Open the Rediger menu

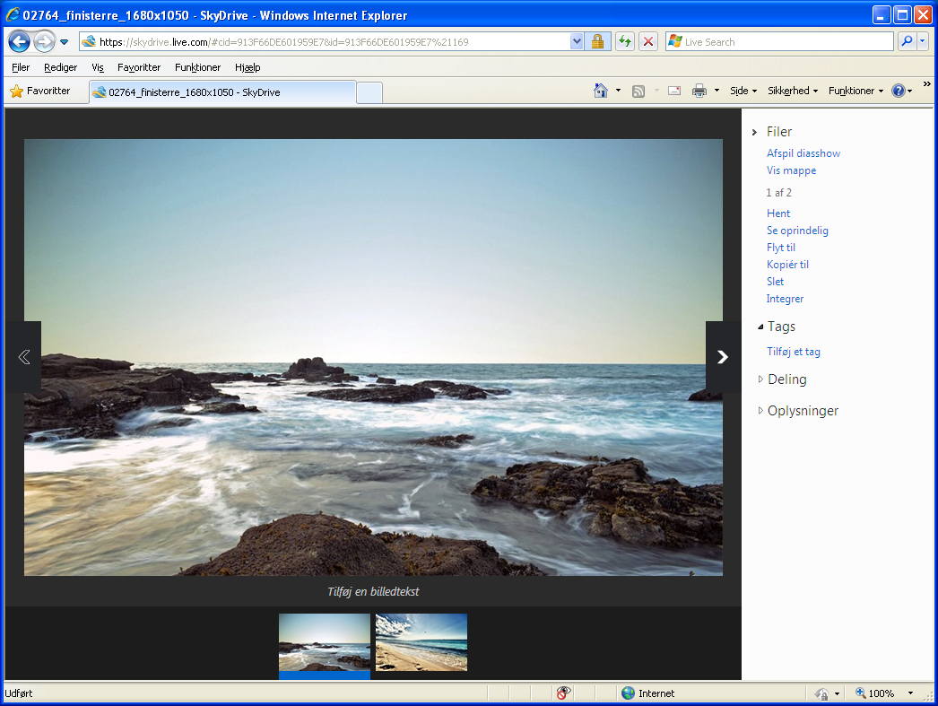click(x=61, y=67)
